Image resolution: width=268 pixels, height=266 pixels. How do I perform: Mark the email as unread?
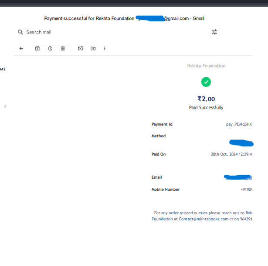pyautogui.click(x=80, y=48)
